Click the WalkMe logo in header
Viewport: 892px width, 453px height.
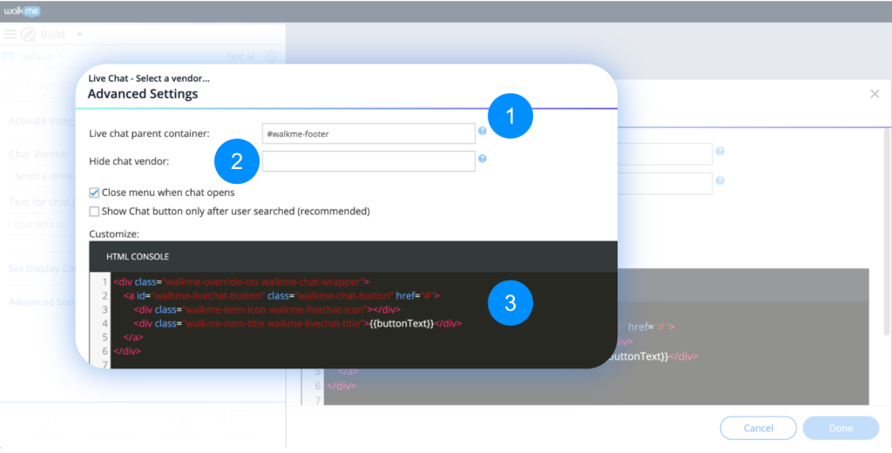point(21,11)
